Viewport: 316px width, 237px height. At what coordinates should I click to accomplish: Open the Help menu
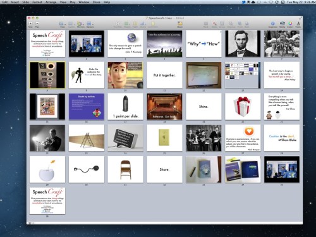[107, 2]
